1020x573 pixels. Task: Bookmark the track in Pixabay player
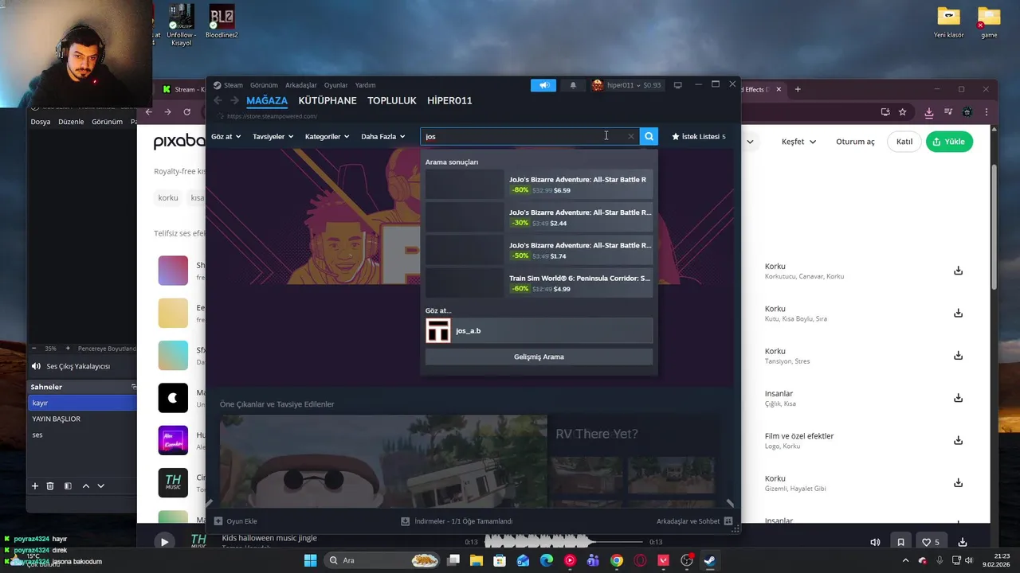(x=901, y=542)
